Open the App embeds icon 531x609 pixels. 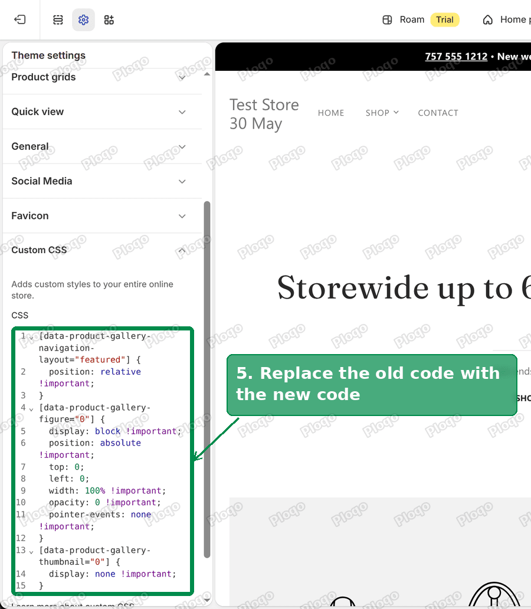click(x=109, y=20)
